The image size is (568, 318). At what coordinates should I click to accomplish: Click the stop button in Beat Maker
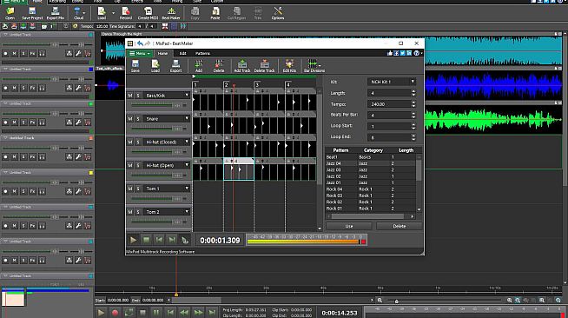click(x=147, y=240)
